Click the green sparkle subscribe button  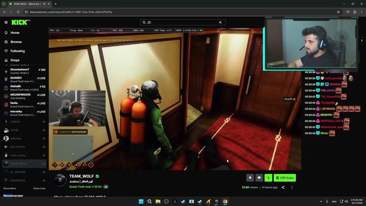pyautogui.click(x=268, y=178)
